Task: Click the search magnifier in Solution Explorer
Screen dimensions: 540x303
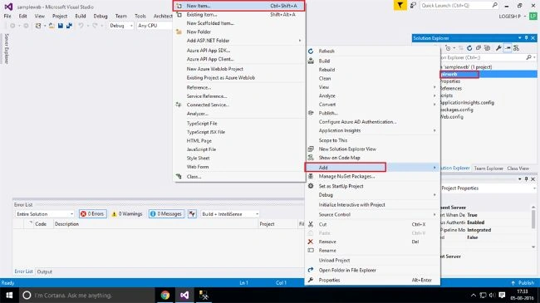Action: pyautogui.click(x=529, y=57)
